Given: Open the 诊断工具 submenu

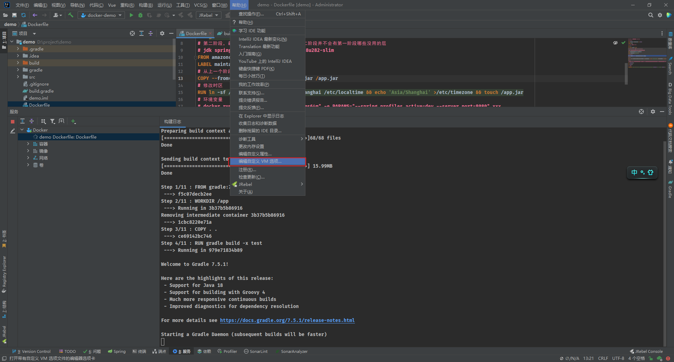Looking at the screenshot, I should coord(267,139).
